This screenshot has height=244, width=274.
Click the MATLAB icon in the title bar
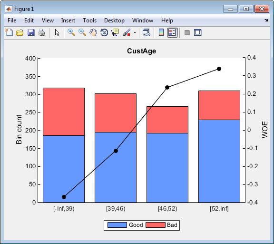point(9,9)
